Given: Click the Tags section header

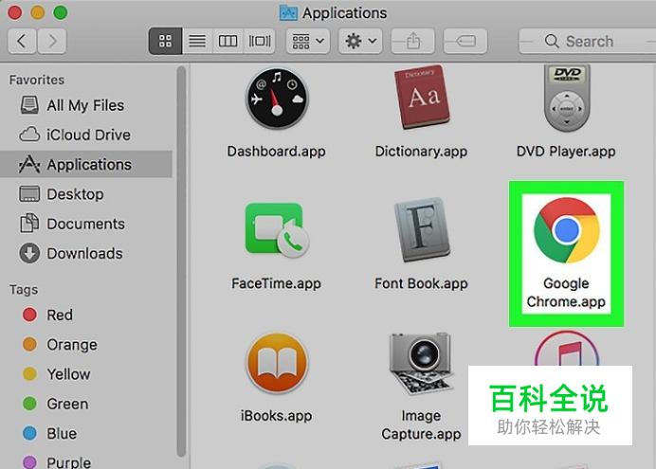Looking at the screenshot, I should (x=24, y=289).
